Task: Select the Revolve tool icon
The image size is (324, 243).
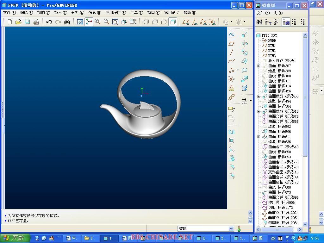Action: pos(244,44)
